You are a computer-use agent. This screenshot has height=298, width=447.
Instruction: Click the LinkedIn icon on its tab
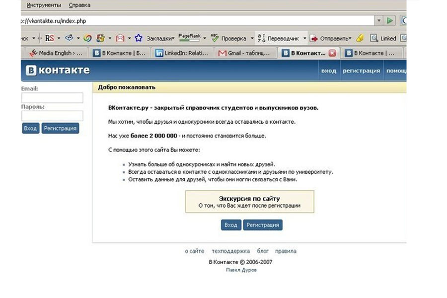(x=159, y=53)
